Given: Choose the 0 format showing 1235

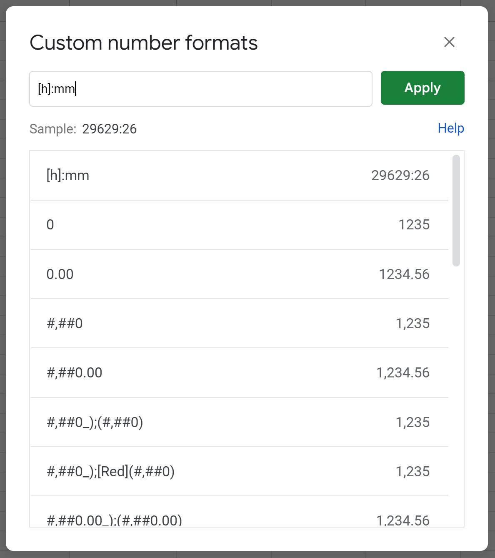Looking at the screenshot, I should pos(239,225).
